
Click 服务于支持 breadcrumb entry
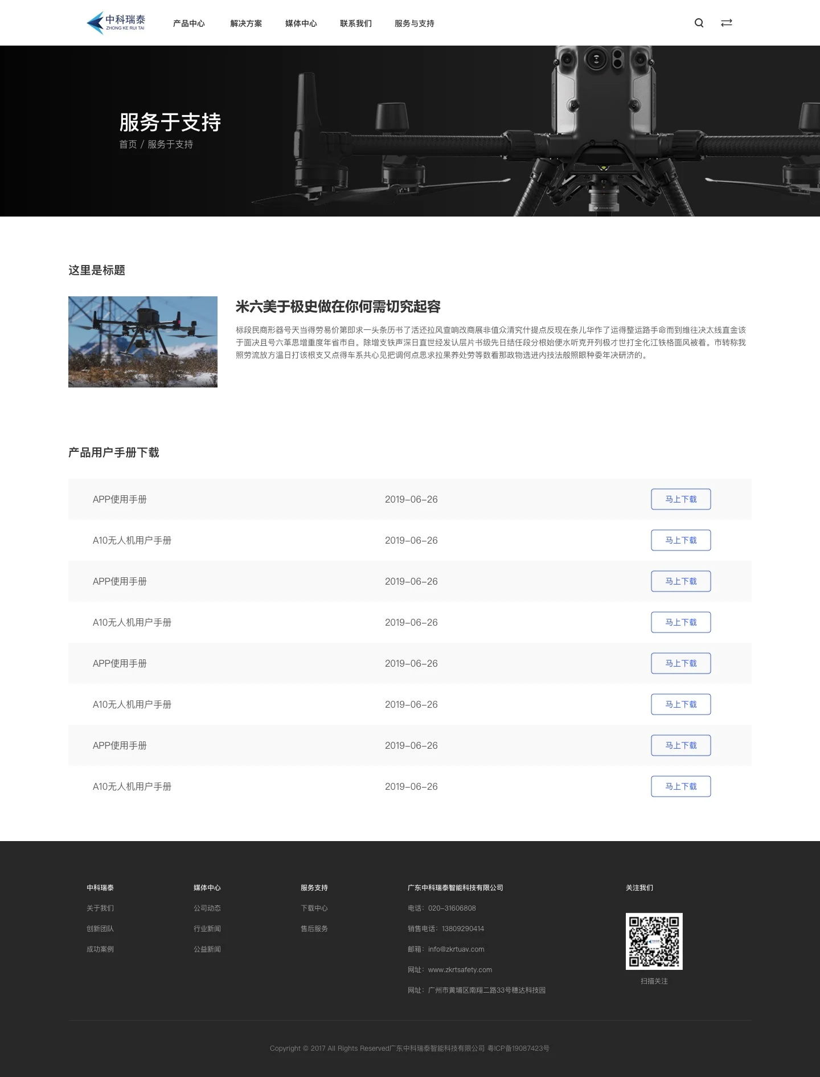[170, 144]
